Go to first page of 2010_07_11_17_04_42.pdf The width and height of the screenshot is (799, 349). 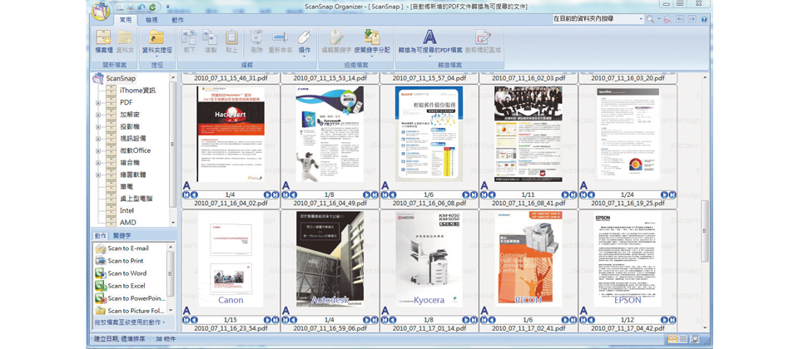[x=583, y=320]
